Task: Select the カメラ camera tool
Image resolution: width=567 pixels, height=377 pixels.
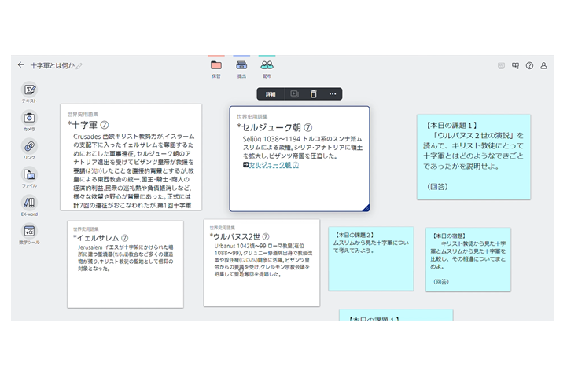Action: coord(29,118)
